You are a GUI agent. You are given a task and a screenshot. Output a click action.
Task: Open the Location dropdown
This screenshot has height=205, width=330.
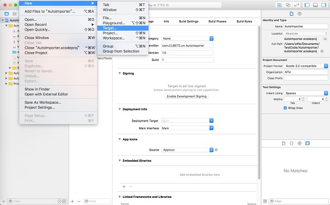(x=306, y=33)
